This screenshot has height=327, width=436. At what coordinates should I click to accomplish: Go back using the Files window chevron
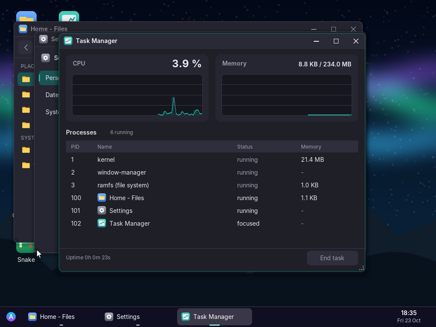click(26, 48)
